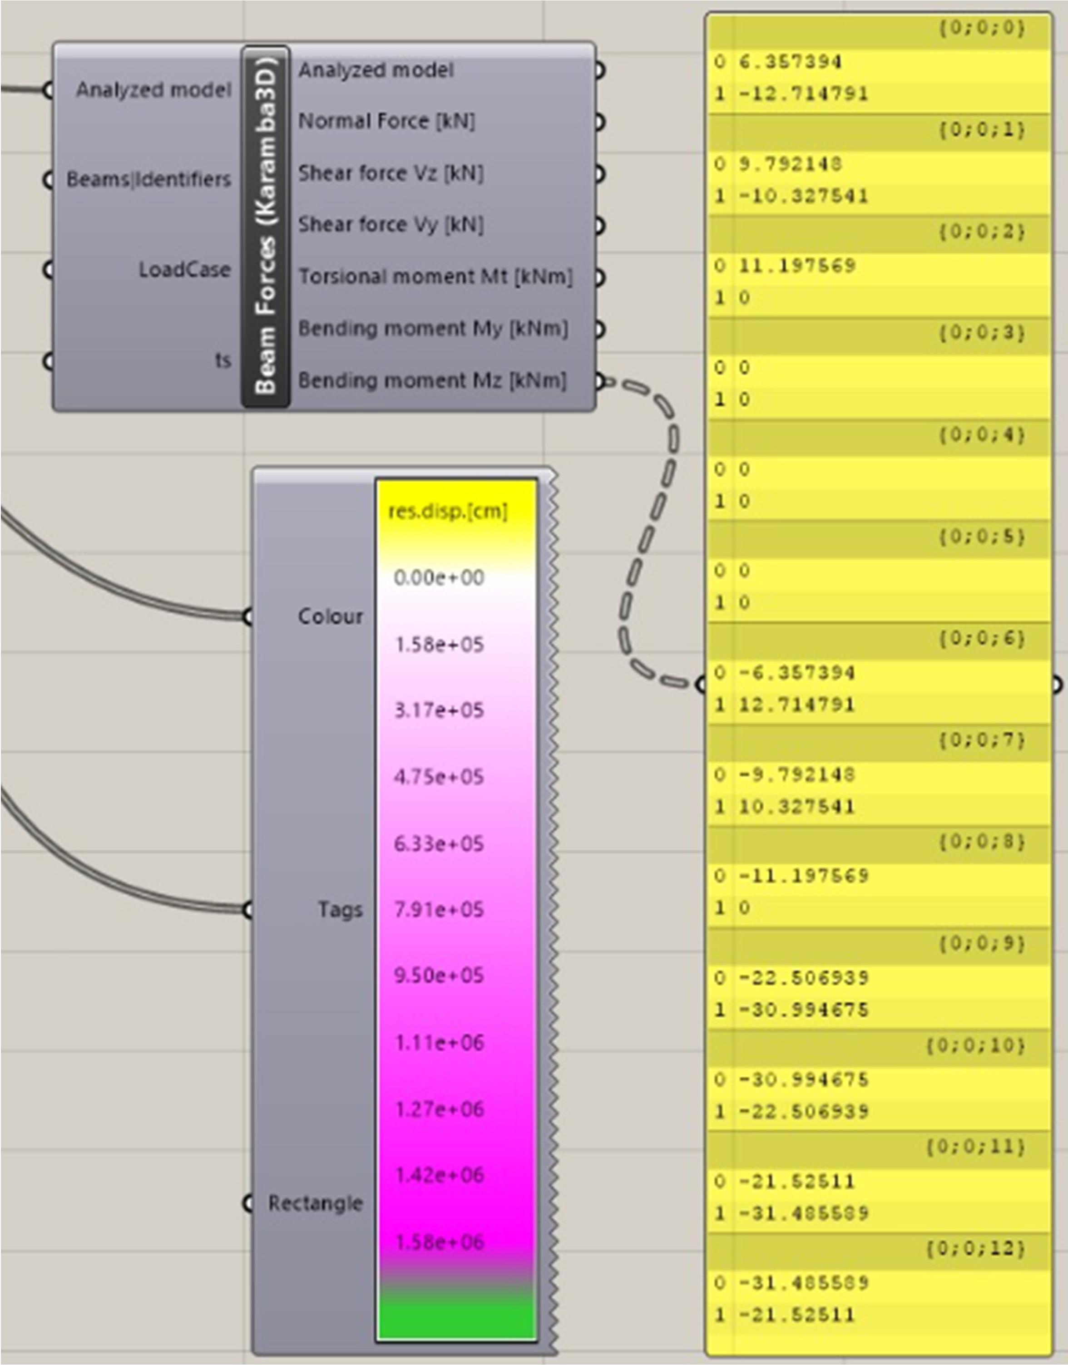Click the Colour input of the legend

[x=330, y=616]
